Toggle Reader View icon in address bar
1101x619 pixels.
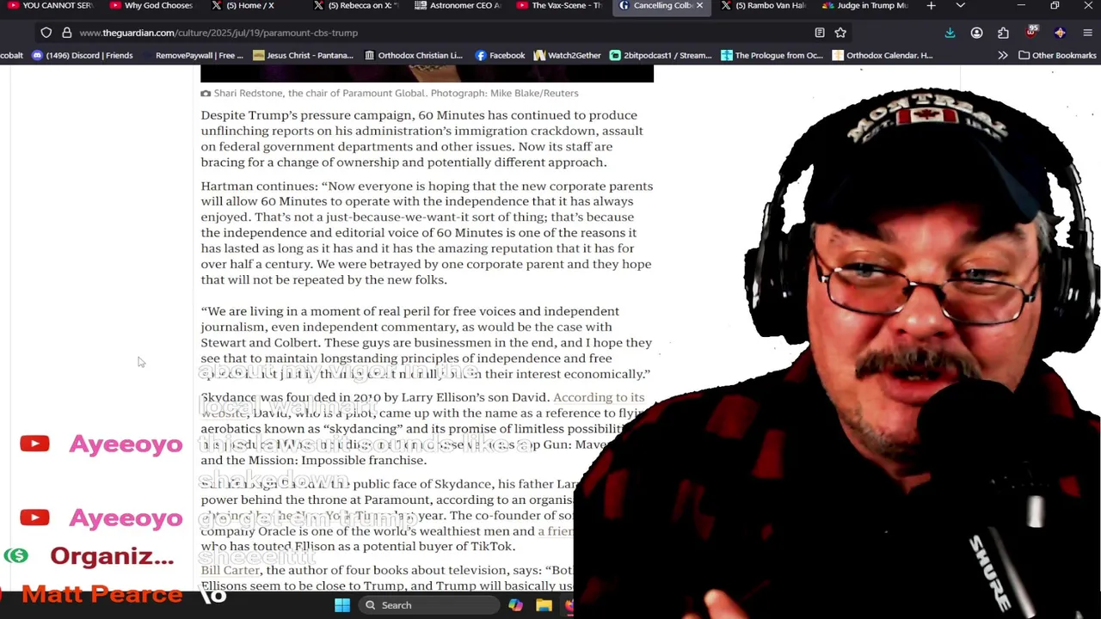click(x=820, y=33)
